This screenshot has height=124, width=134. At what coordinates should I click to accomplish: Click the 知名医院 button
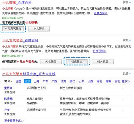(x=51, y=62)
